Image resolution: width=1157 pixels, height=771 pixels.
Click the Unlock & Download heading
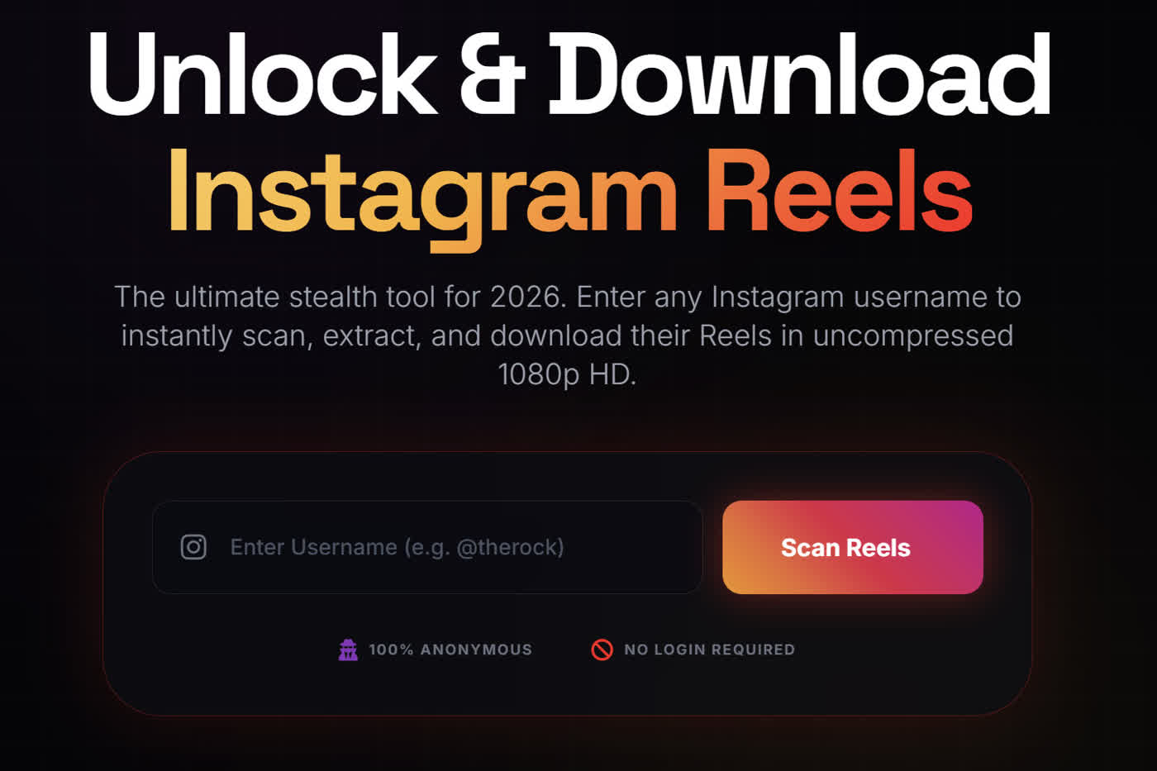(x=569, y=74)
